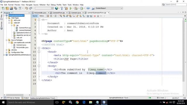Collapse the html code fold at line 9
The image size is (187, 105).
pos(39,48)
